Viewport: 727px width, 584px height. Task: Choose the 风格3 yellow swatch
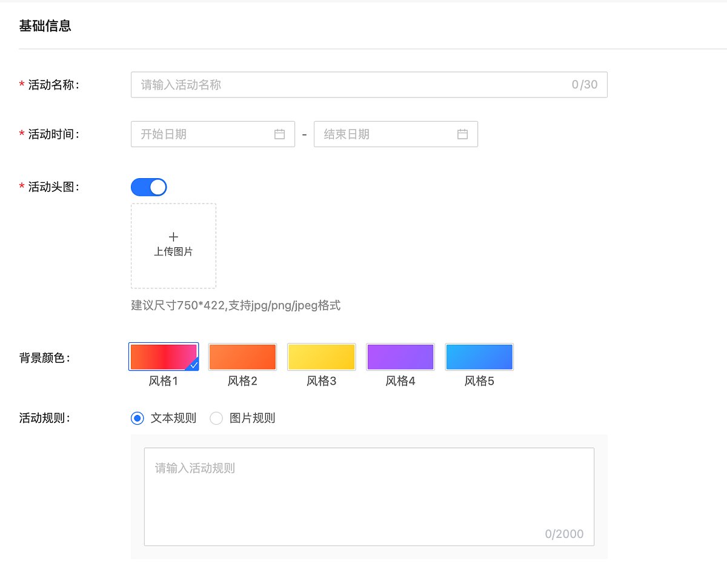321,357
